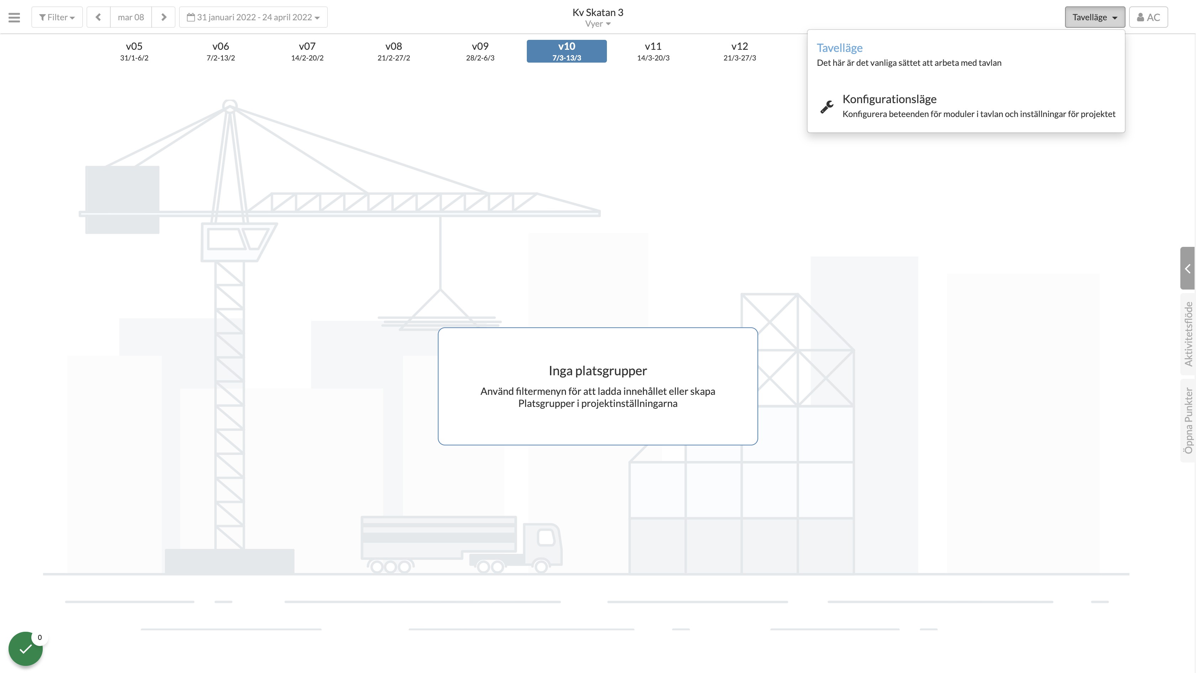
Task: Open the Öppna Punkter side tab
Action: tap(1188, 420)
